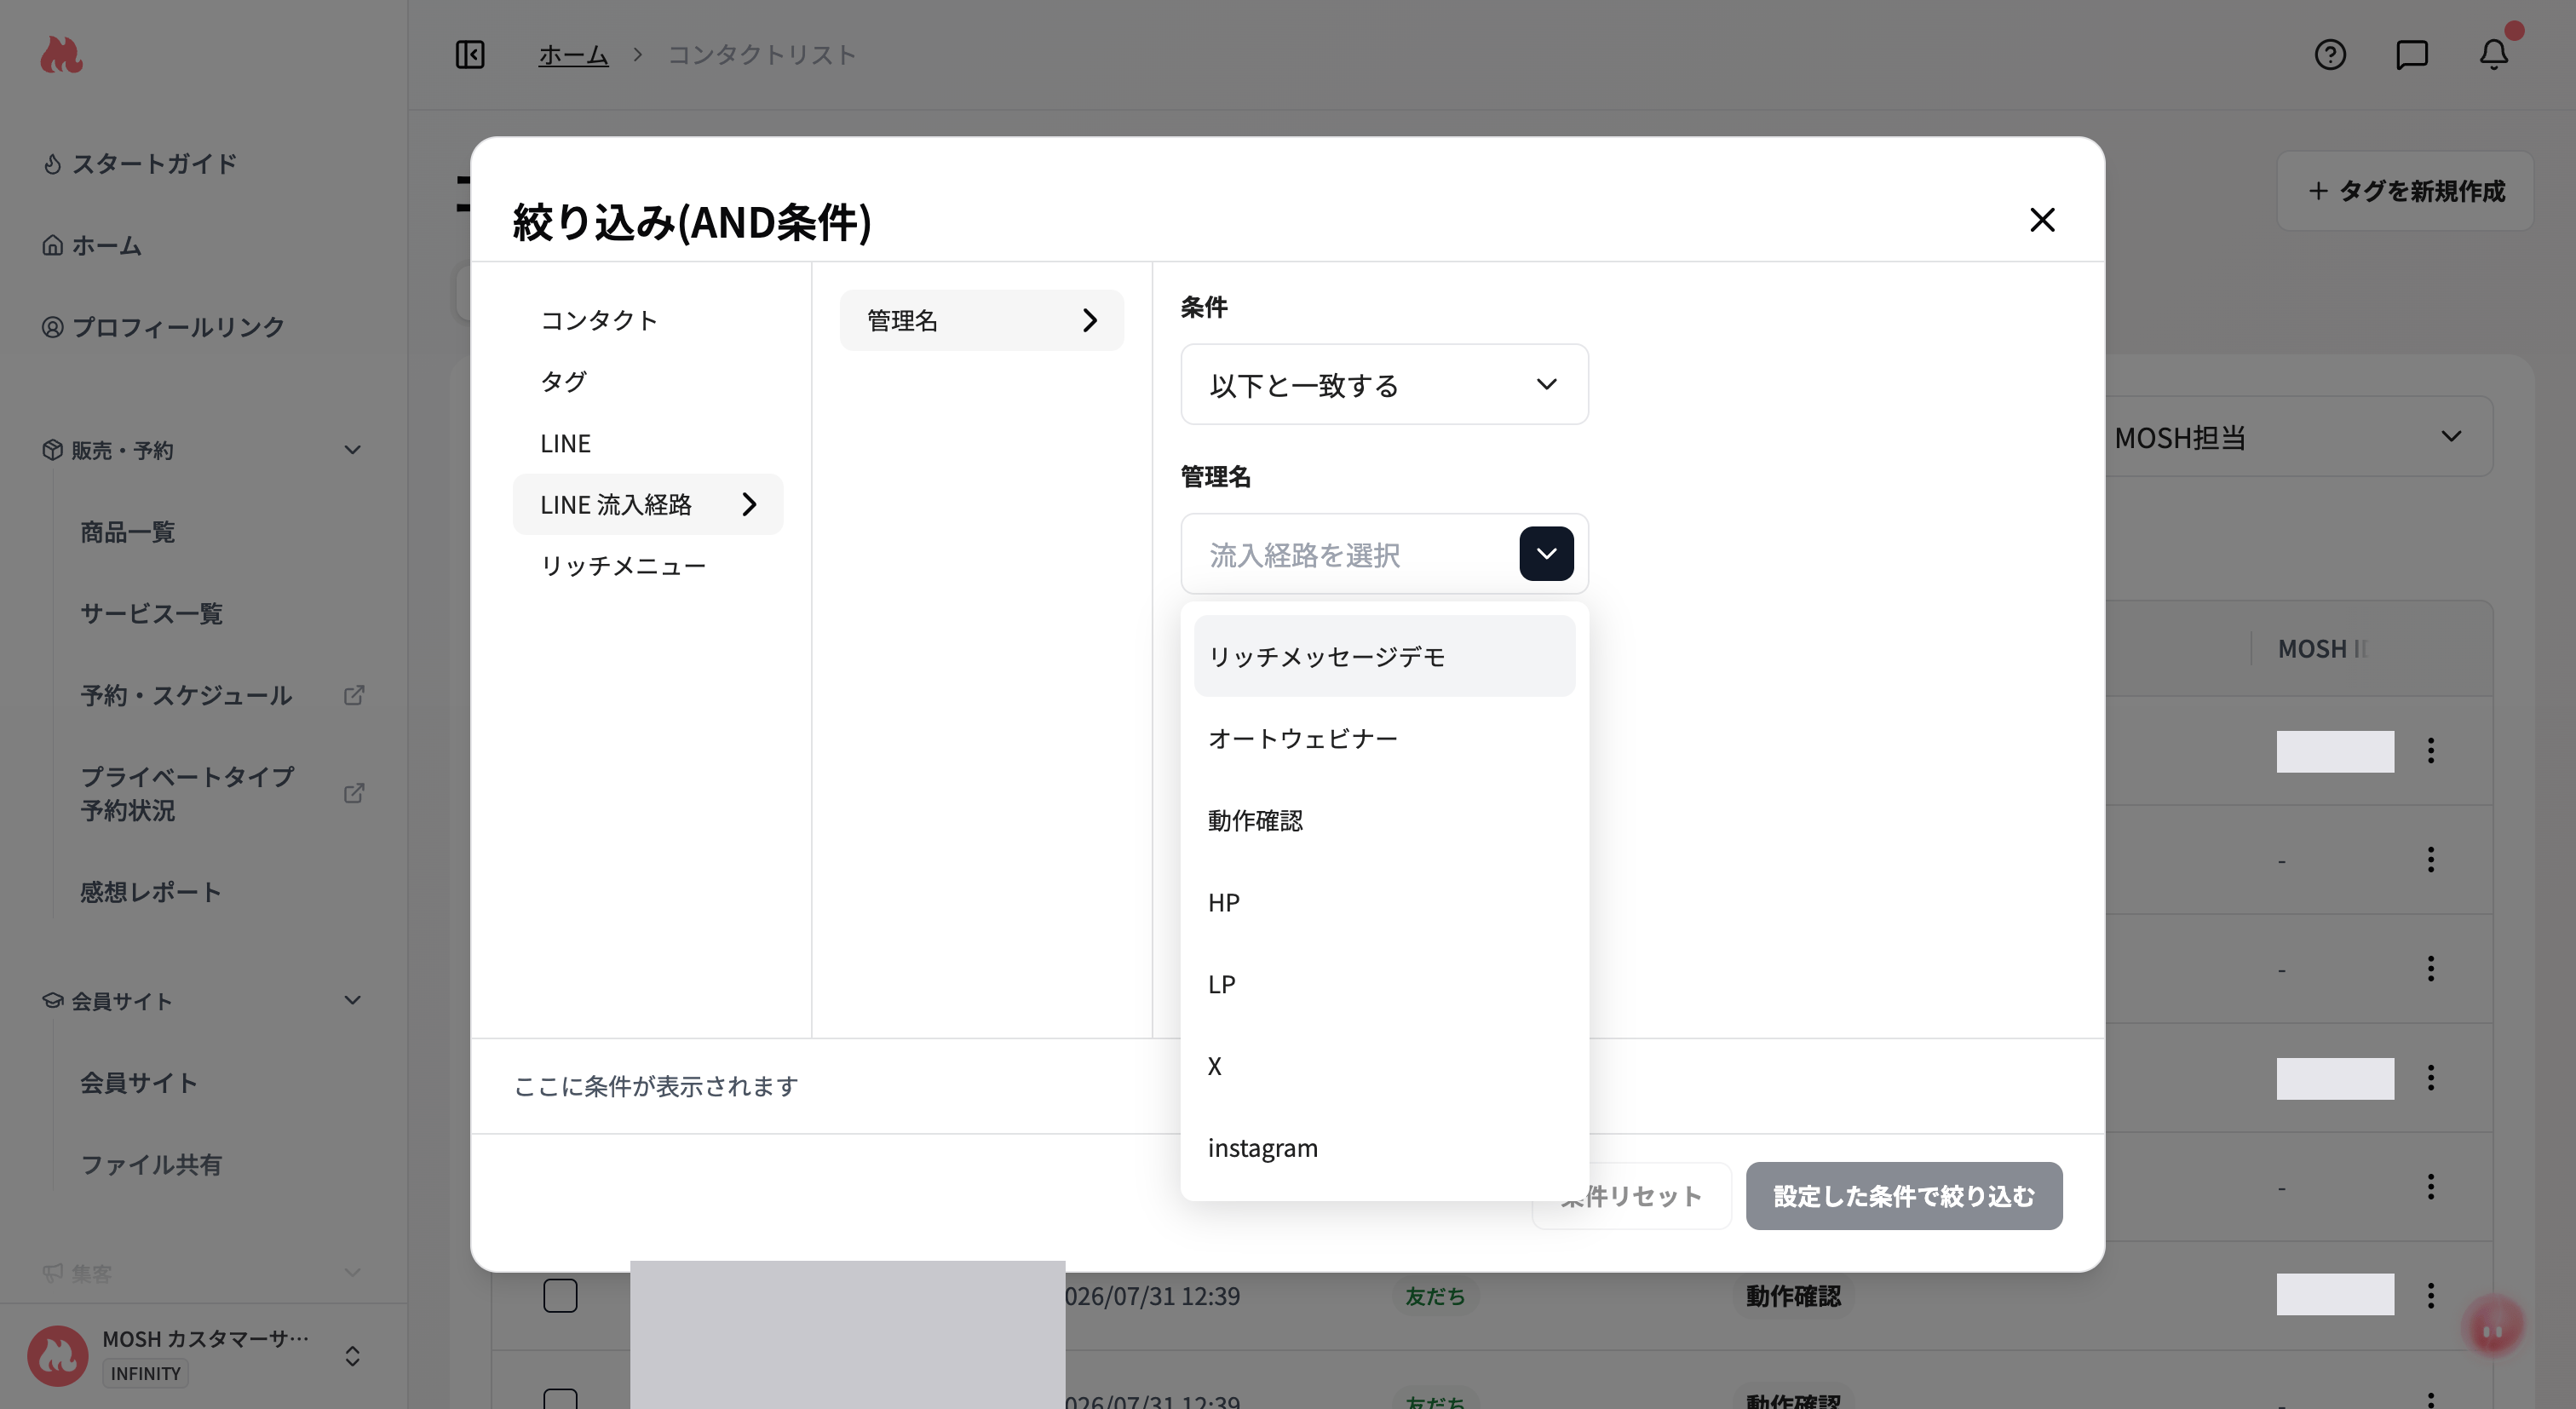The image size is (2576, 1409).
Task: Open account switcher up-down arrows
Action: tap(352, 1355)
